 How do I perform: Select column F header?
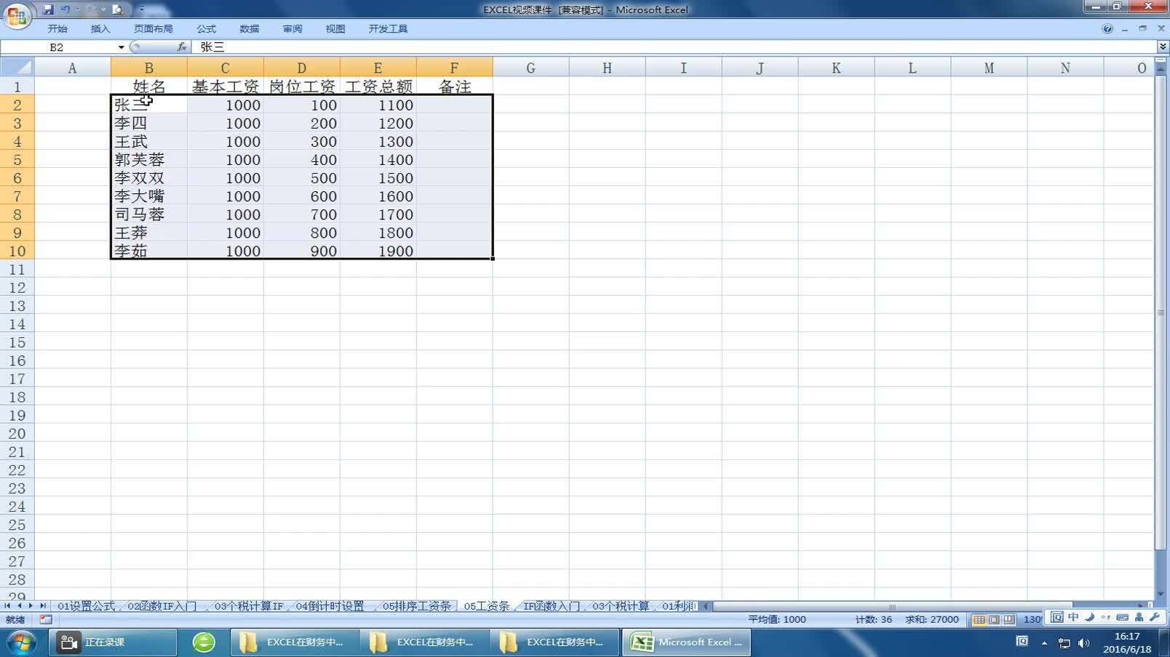[454, 68]
